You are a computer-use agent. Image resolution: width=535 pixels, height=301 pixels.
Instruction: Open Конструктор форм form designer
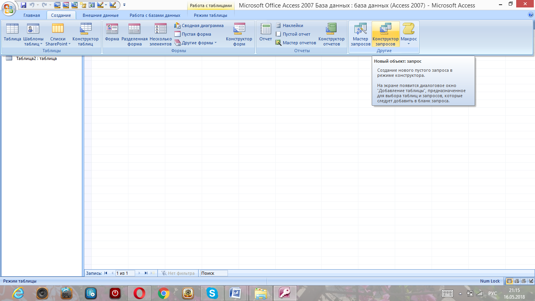click(239, 34)
